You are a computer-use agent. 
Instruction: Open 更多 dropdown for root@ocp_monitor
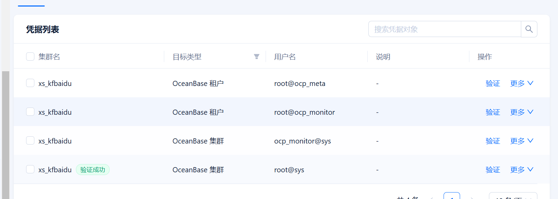coord(522,112)
